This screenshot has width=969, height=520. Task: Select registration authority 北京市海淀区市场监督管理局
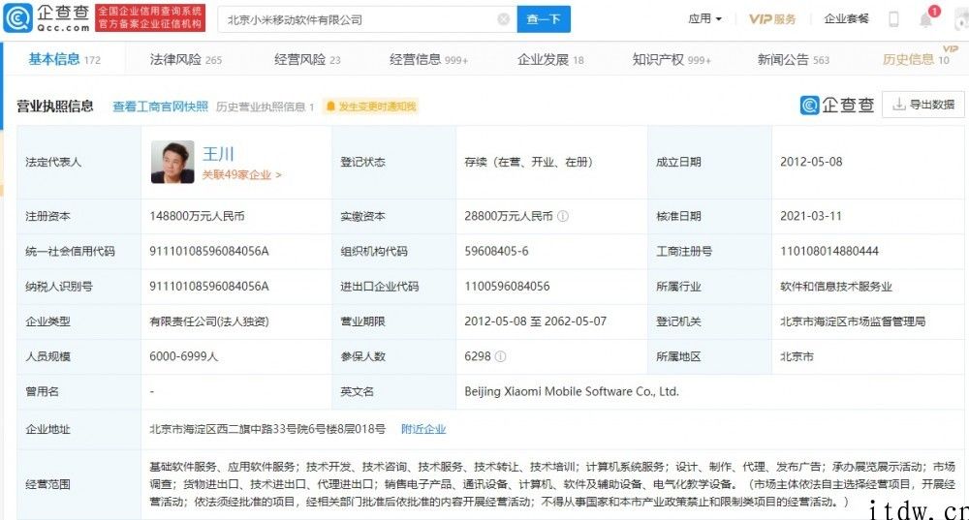coord(853,321)
